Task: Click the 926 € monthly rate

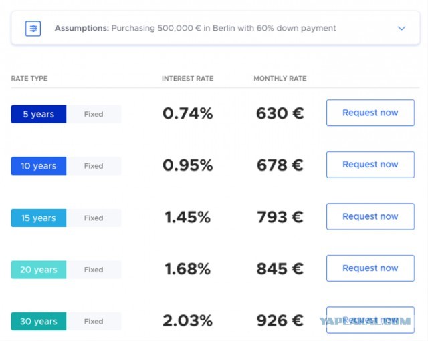Action: (x=280, y=320)
